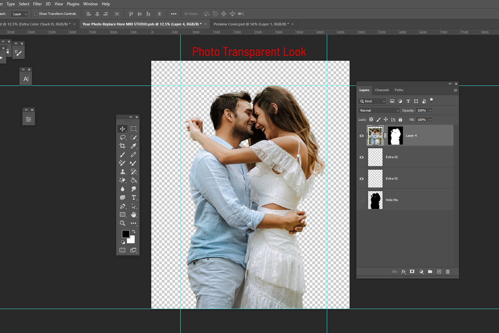Screen dimensions: 499x333
Task: Hide Extra 01 layer eye
Action: pyautogui.click(x=361, y=179)
